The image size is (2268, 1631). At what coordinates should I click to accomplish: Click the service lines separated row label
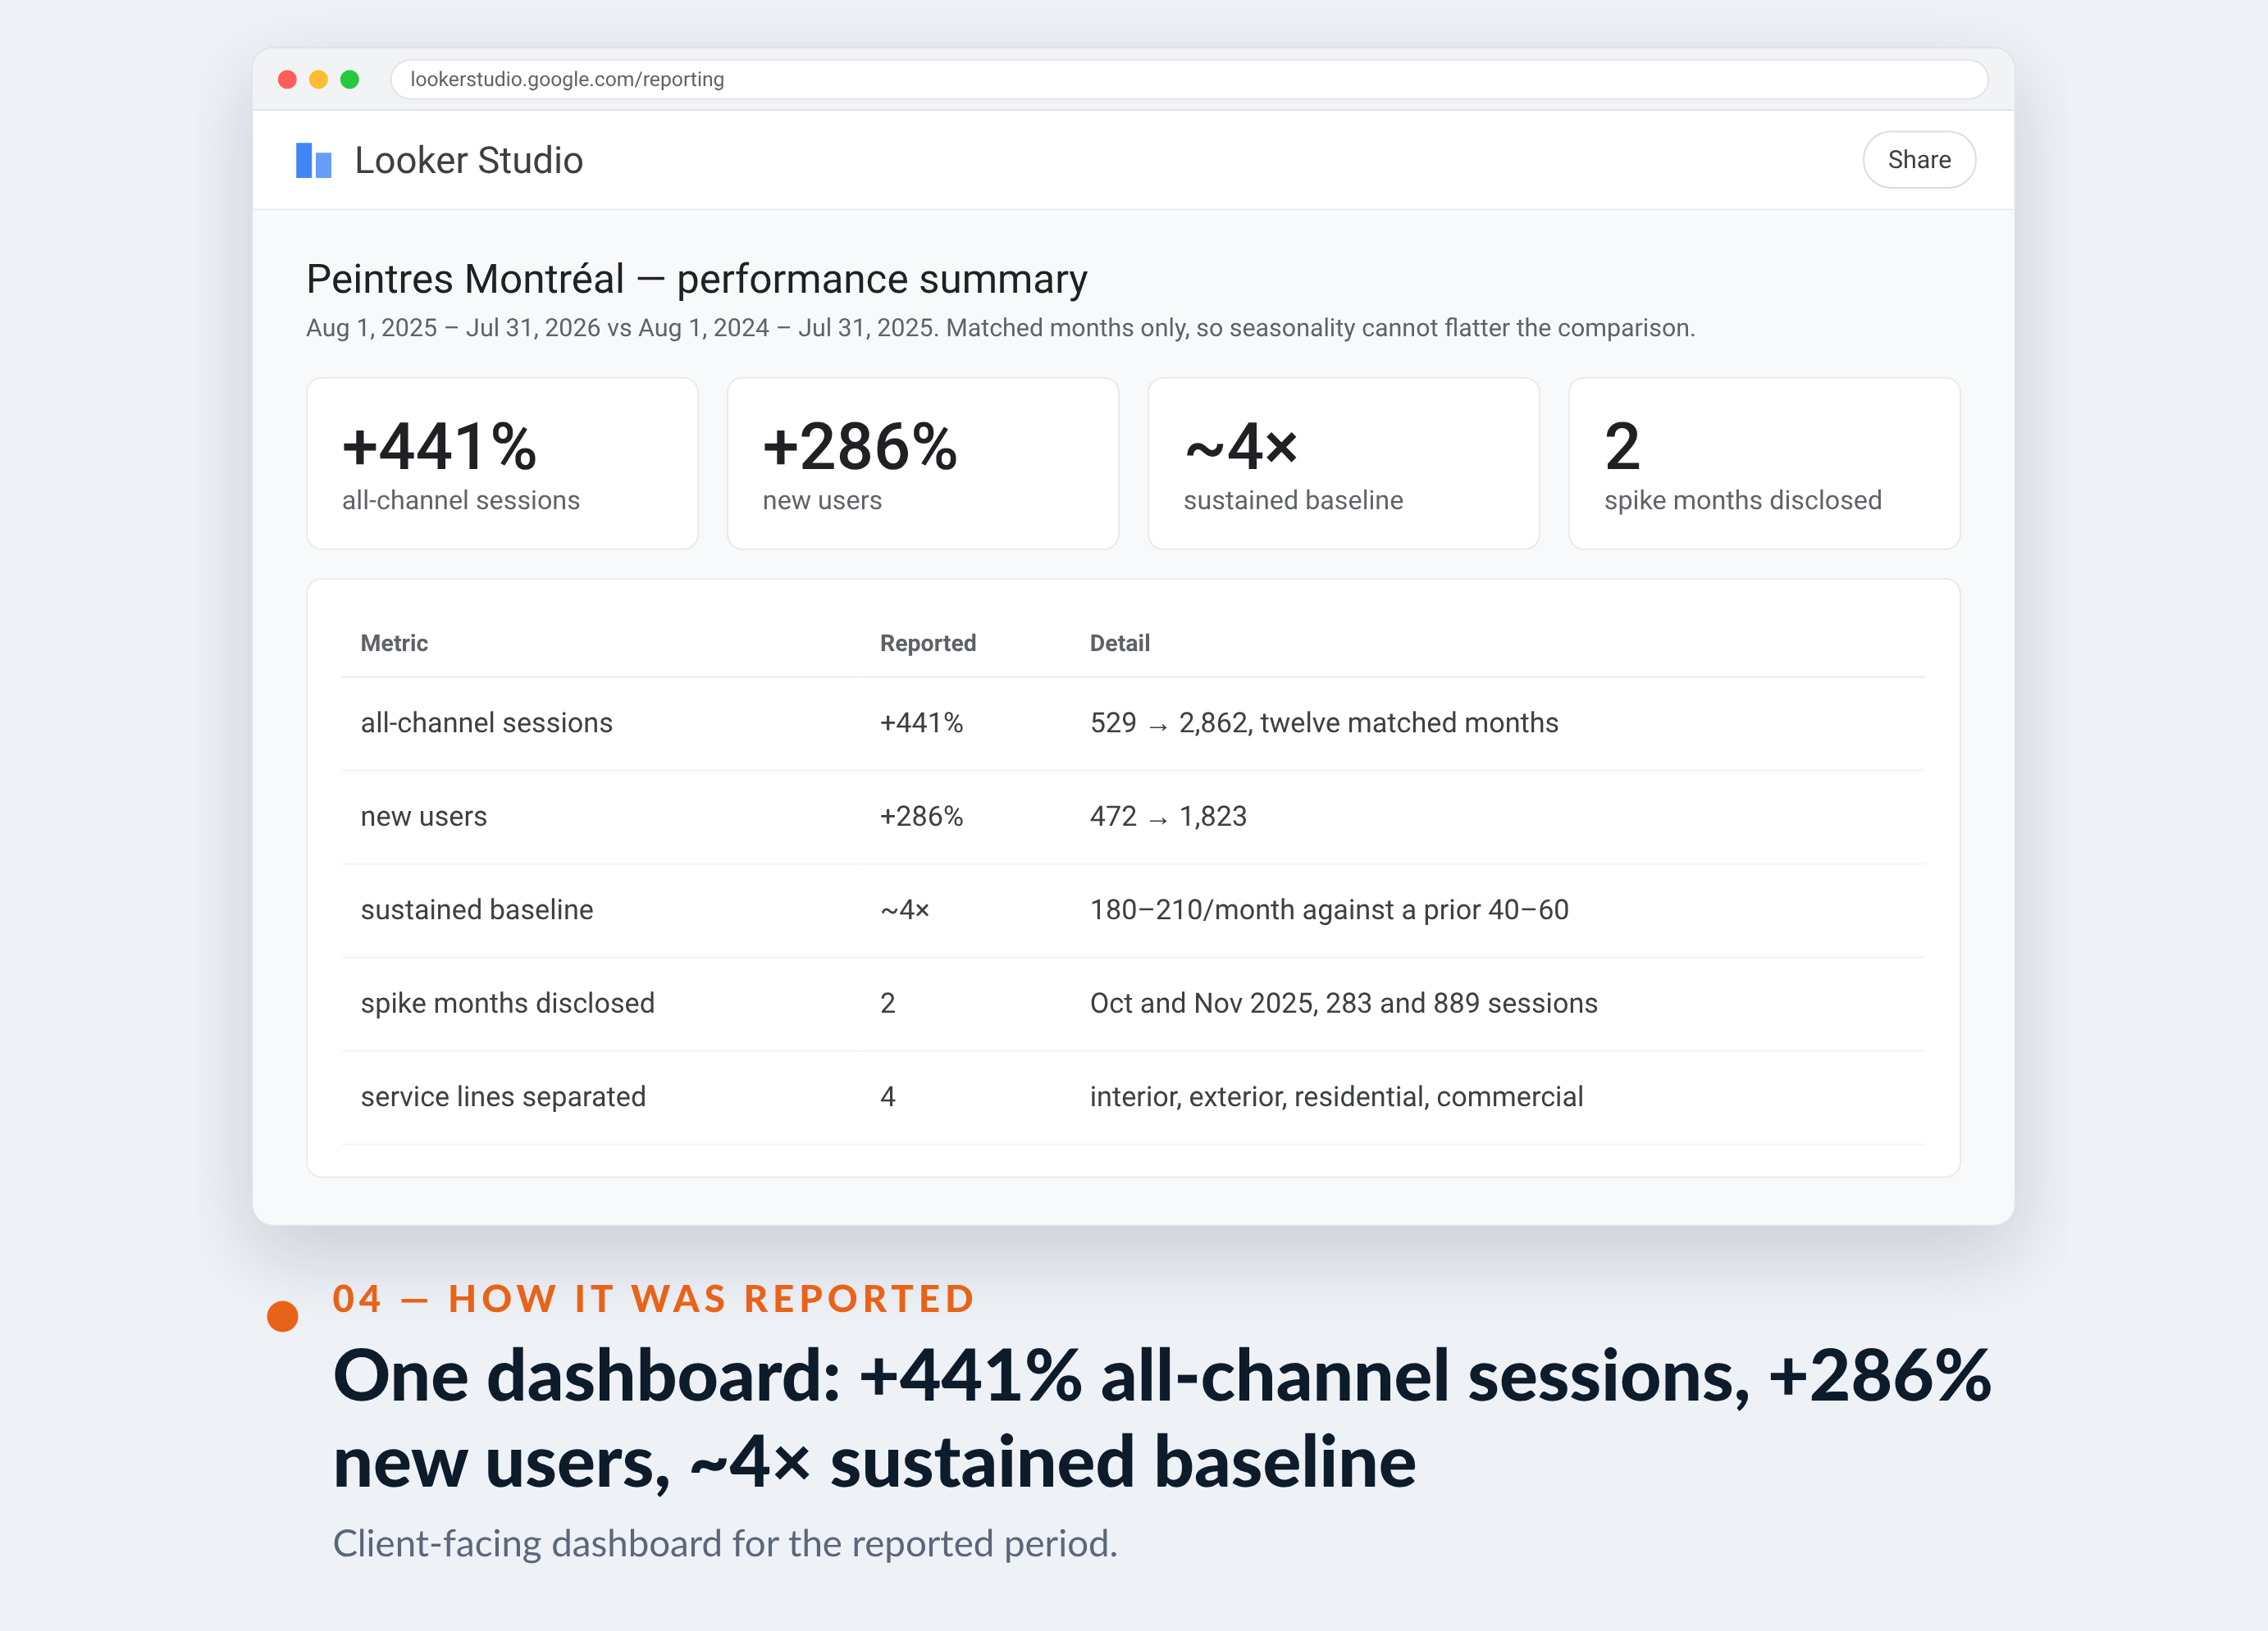pos(503,1097)
